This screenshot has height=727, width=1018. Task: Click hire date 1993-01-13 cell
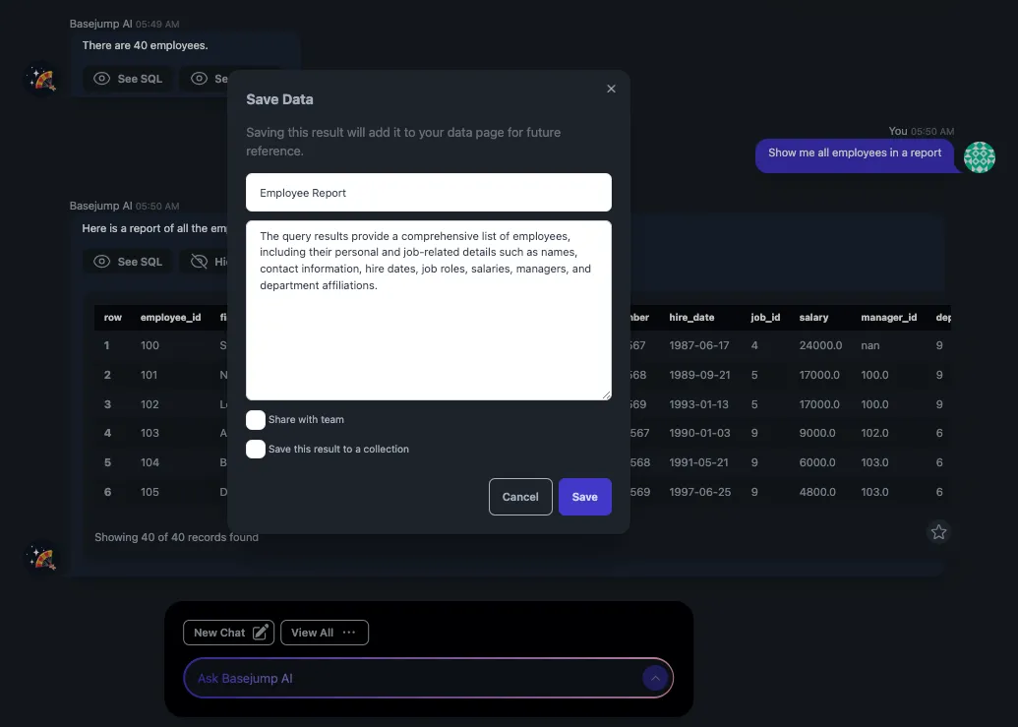click(698, 404)
